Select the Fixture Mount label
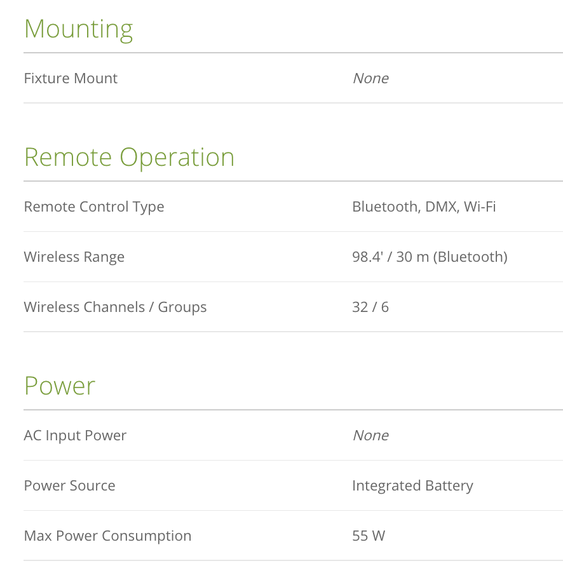Screen dimensions: 563x582 (x=71, y=78)
